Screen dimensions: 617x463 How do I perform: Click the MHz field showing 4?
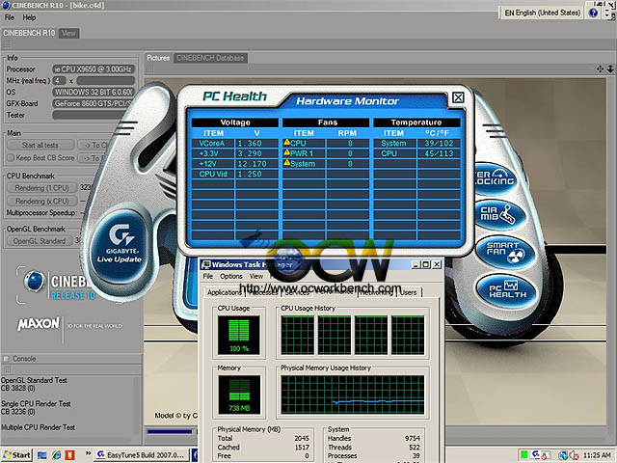coord(60,81)
